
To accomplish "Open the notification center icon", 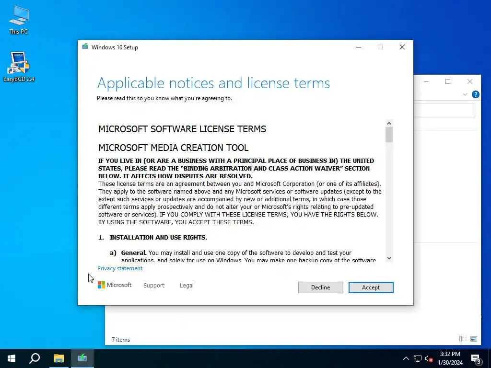I will [x=476, y=358].
